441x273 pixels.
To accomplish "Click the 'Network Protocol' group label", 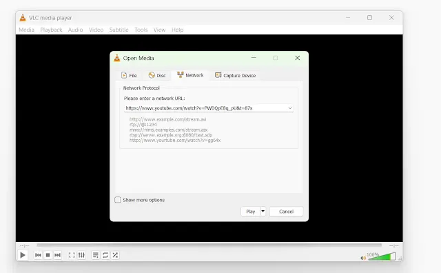I will (x=141, y=88).
